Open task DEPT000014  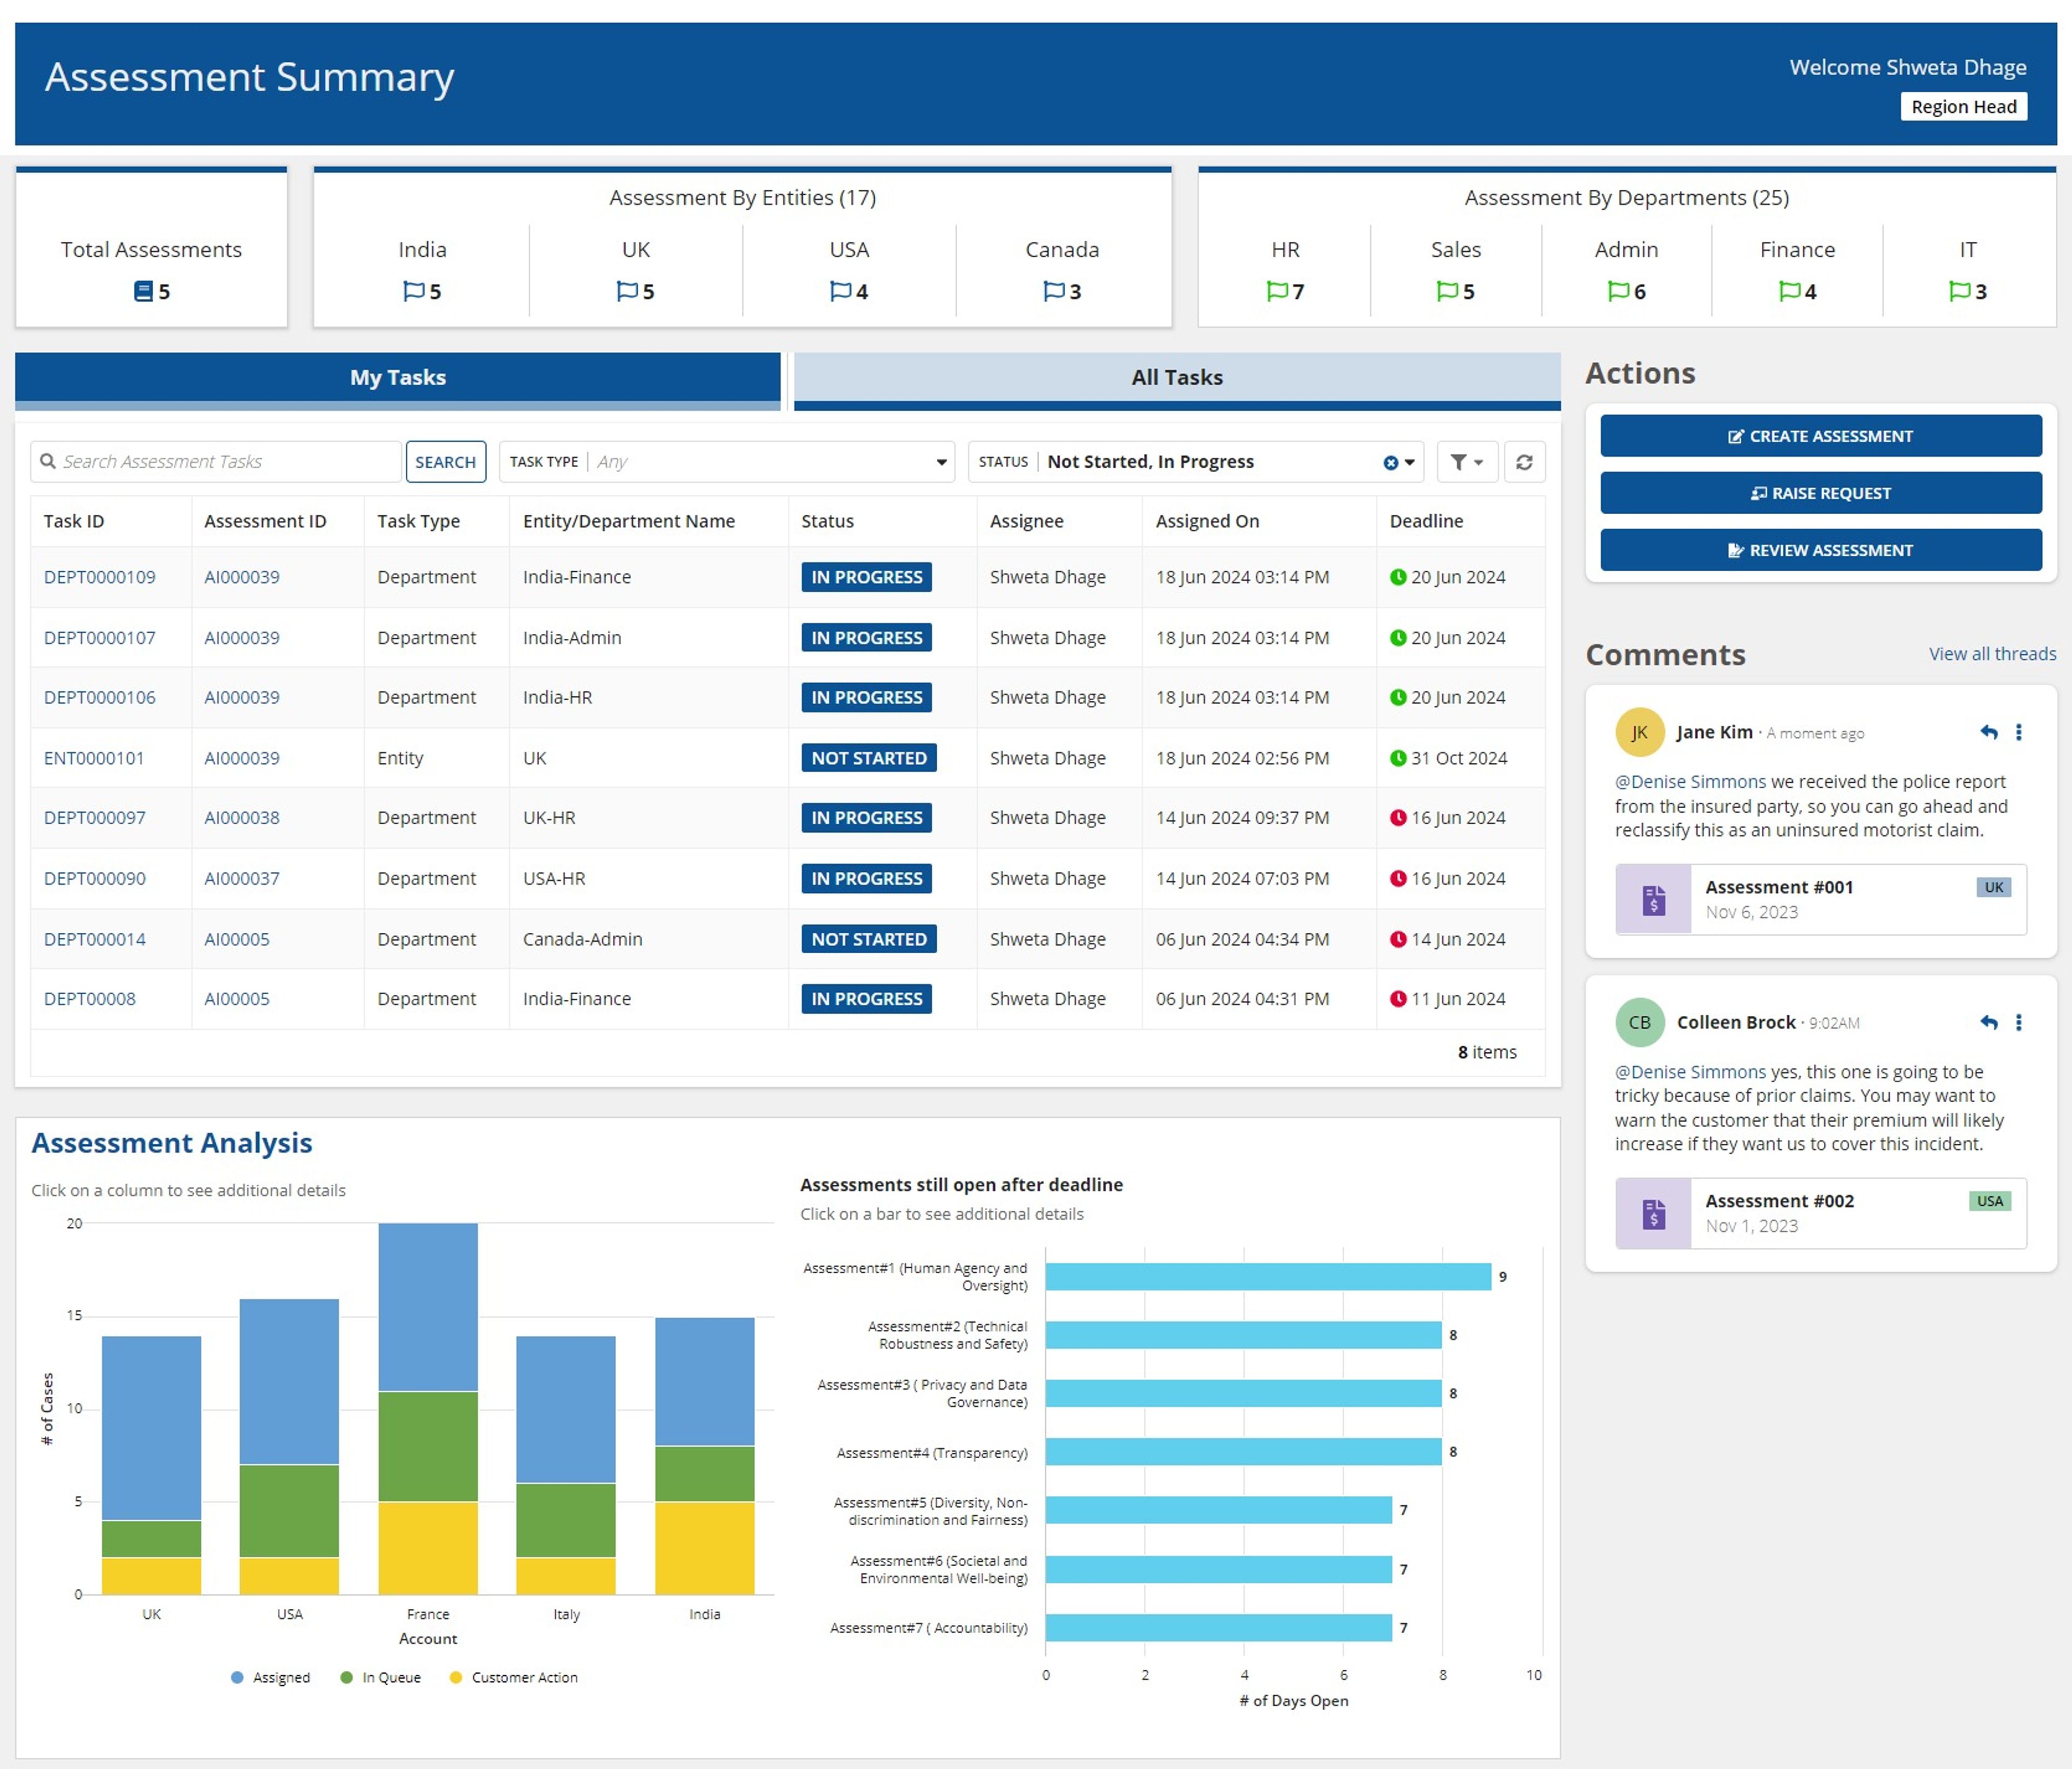(x=95, y=939)
